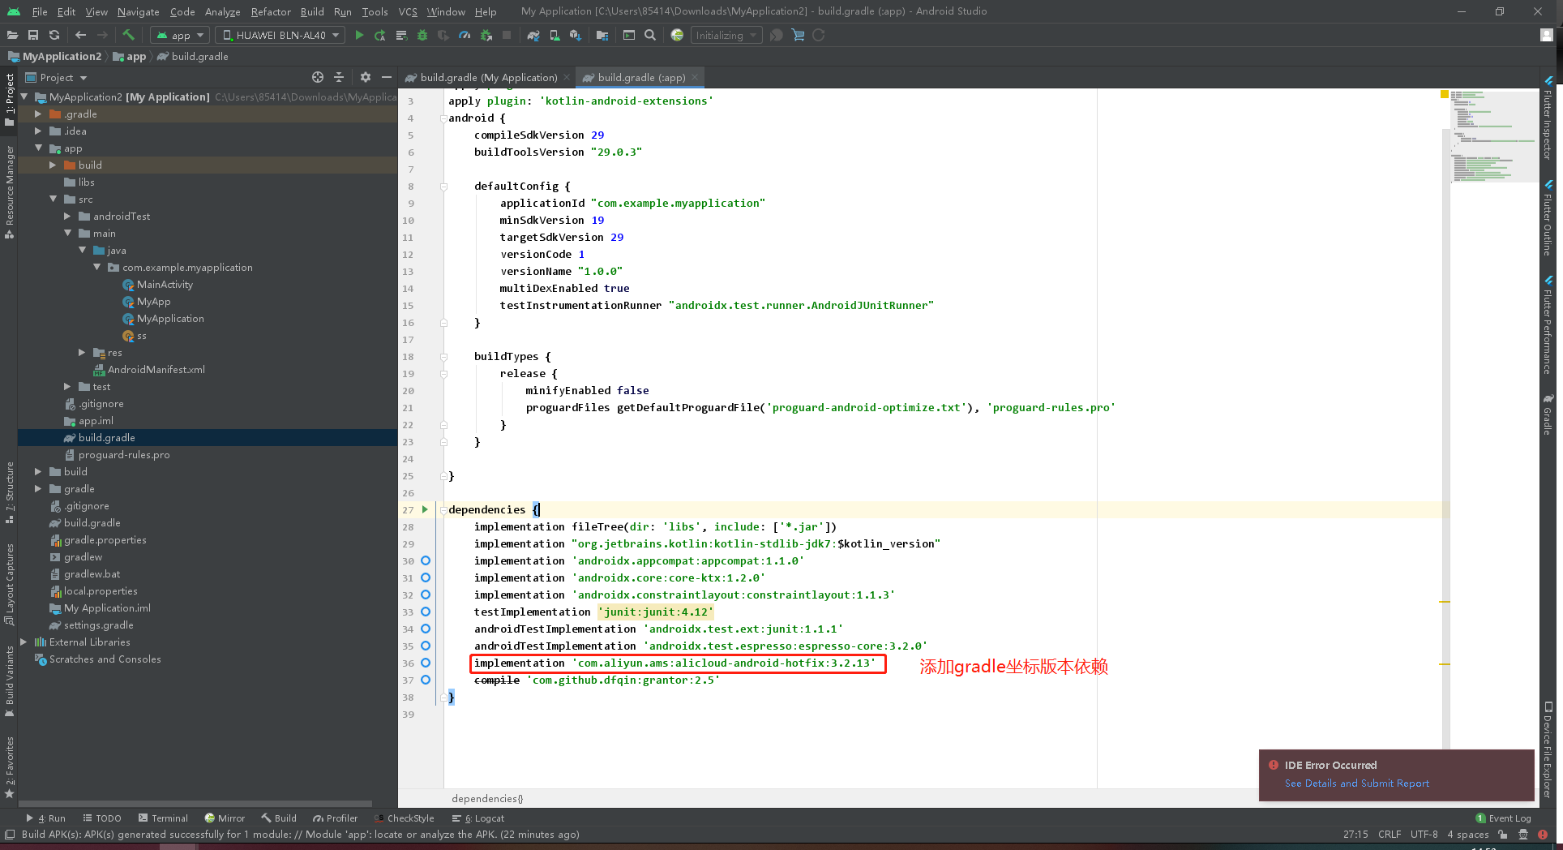Open the Project view selector dropdown
1563x850 pixels.
[57, 77]
